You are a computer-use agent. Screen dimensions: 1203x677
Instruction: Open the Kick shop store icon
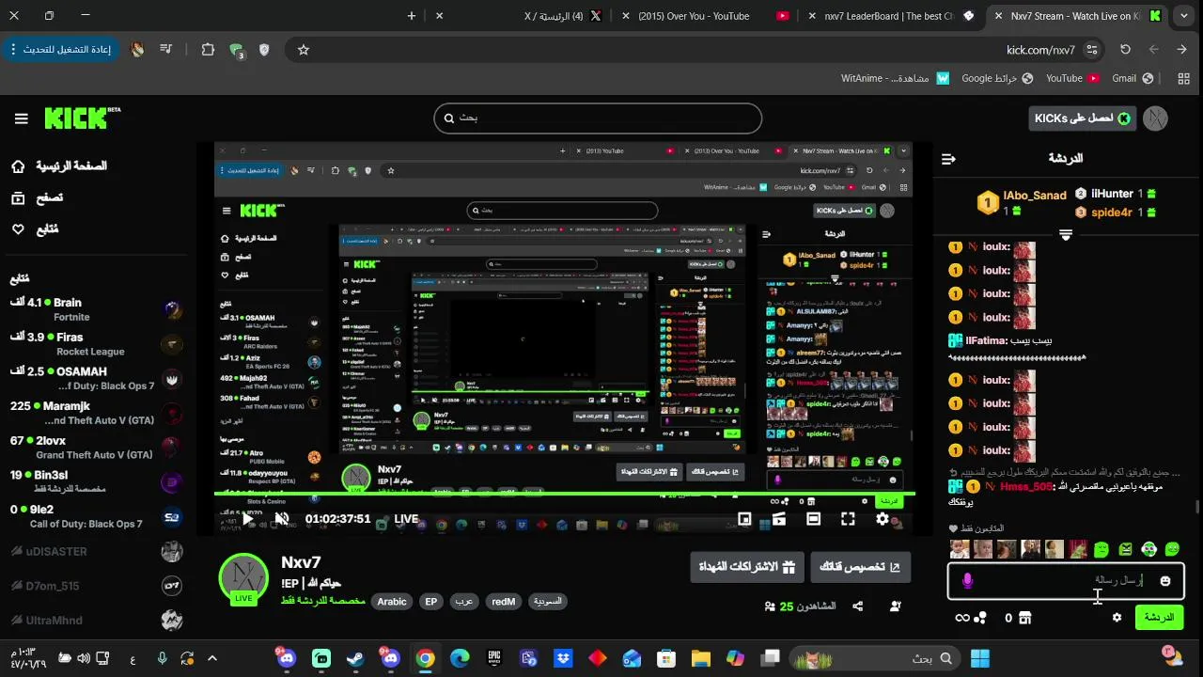tap(1025, 618)
